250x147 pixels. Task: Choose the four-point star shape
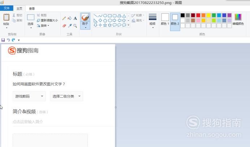click(100, 25)
